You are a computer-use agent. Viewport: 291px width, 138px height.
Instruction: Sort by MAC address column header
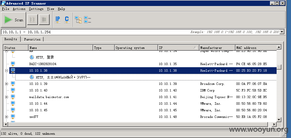tap(256, 48)
